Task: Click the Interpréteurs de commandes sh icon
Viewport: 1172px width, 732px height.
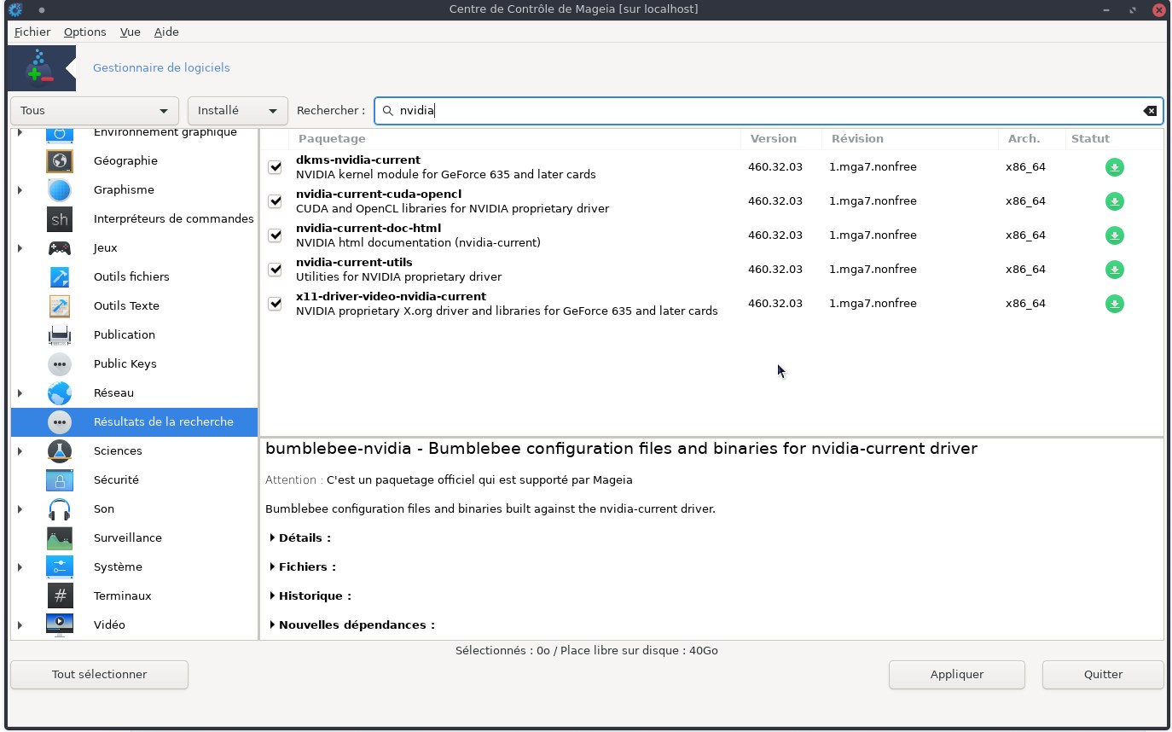Action: pos(60,218)
